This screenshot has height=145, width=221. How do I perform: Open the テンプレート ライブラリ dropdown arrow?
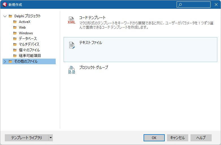(x=51, y=138)
